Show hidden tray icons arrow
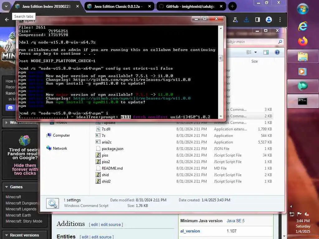The height and width of the screenshot is (239, 319). click(x=291, y=207)
